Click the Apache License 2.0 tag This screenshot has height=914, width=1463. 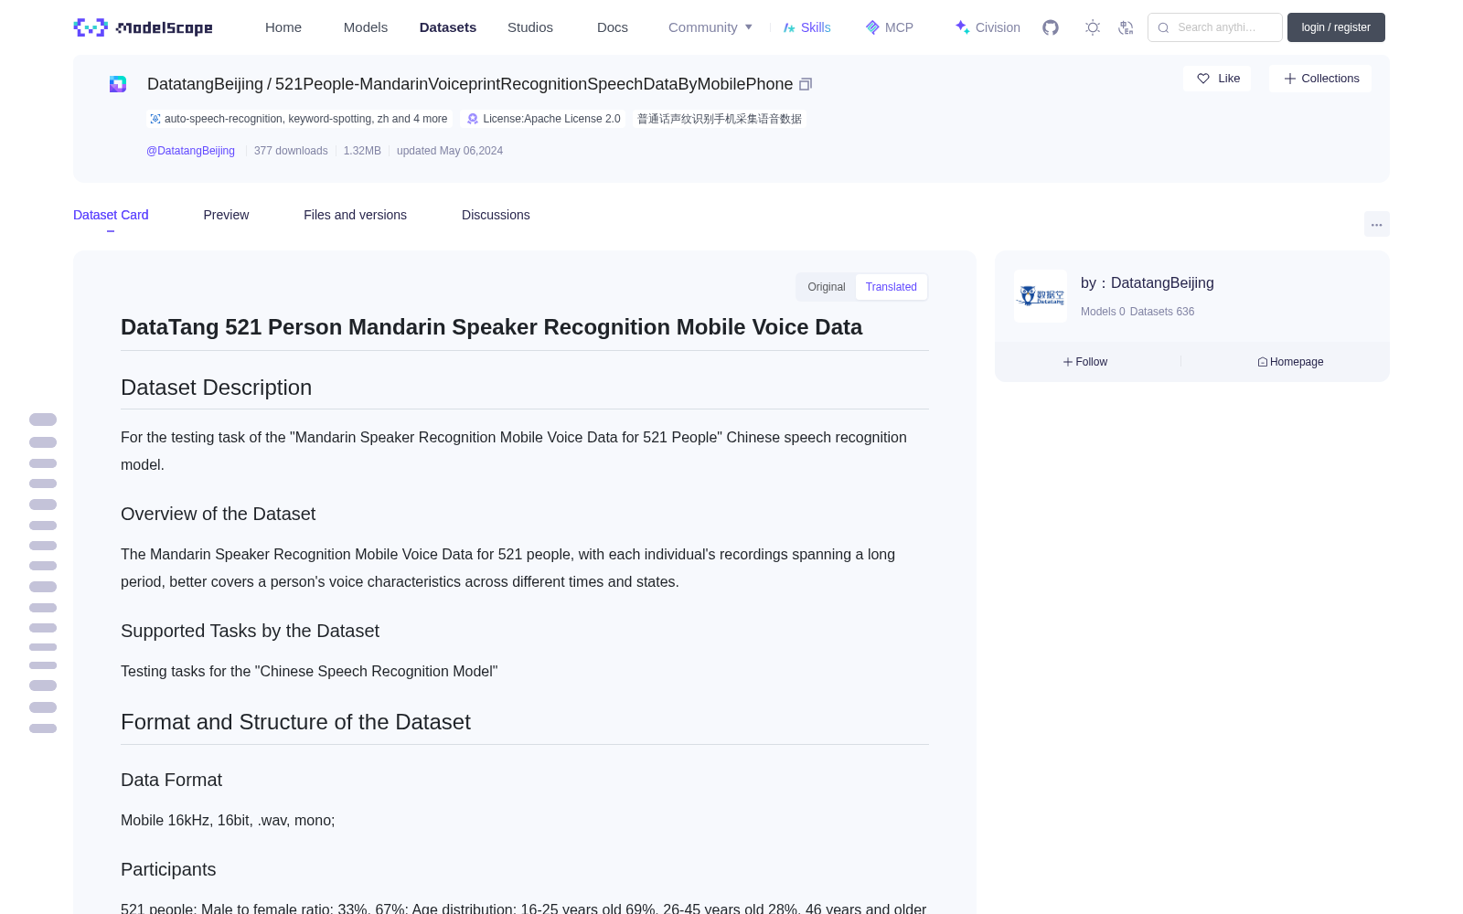[x=543, y=119]
